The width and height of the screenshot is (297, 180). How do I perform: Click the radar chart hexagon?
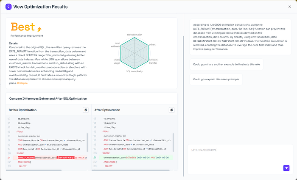click(x=134, y=53)
